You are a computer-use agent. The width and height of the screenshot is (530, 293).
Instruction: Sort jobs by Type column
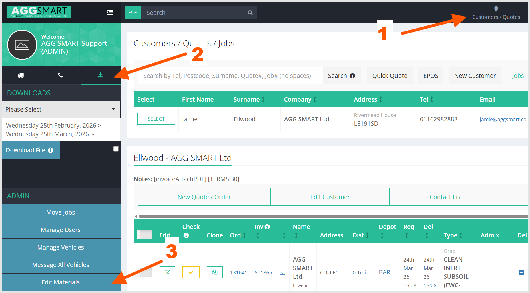coord(461,235)
